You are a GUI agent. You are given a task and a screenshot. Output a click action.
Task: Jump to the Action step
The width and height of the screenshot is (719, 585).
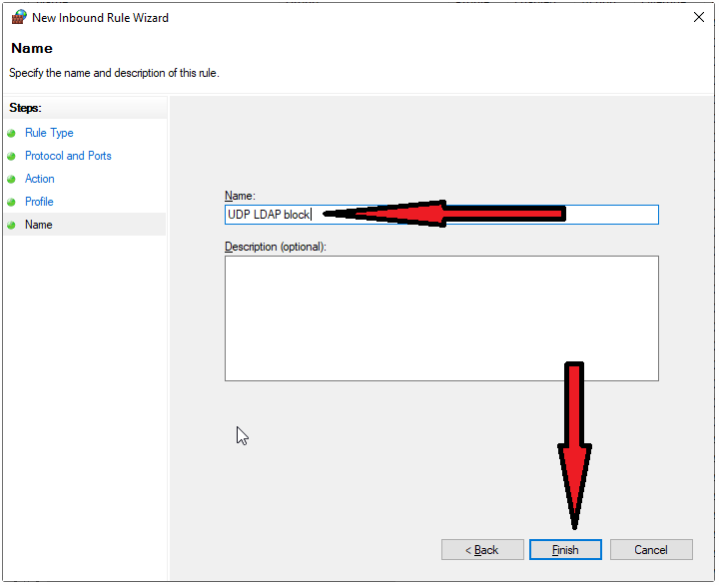pyautogui.click(x=40, y=179)
